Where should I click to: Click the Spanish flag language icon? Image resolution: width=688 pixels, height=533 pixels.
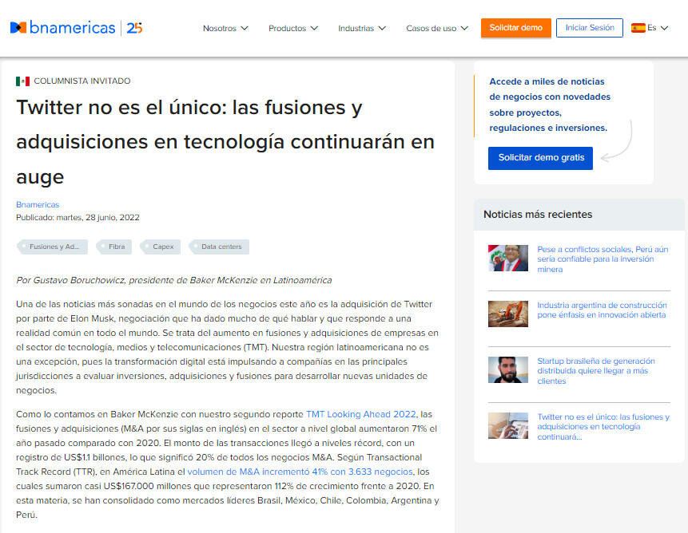tap(638, 28)
